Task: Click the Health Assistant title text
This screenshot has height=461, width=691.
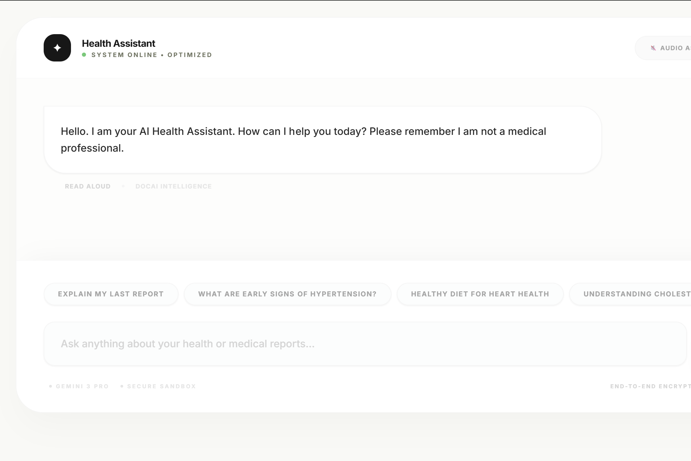Action: tap(118, 43)
